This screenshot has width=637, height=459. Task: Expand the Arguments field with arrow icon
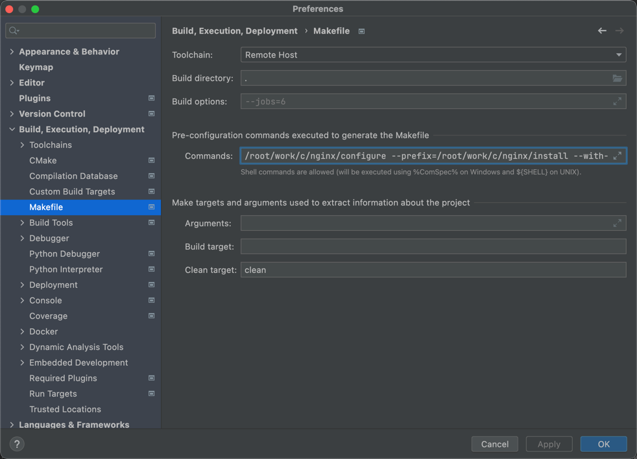click(x=617, y=224)
